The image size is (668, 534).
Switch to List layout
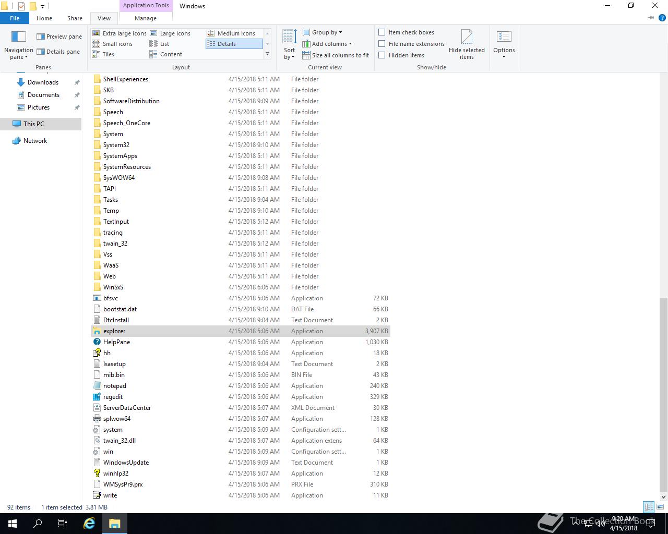(160, 44)
